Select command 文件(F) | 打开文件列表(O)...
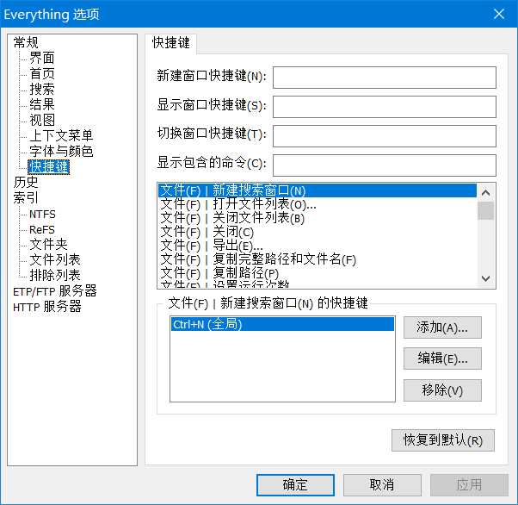Viewport: 518px width, 505px height. pyautogui.click(x=318, y=204)
